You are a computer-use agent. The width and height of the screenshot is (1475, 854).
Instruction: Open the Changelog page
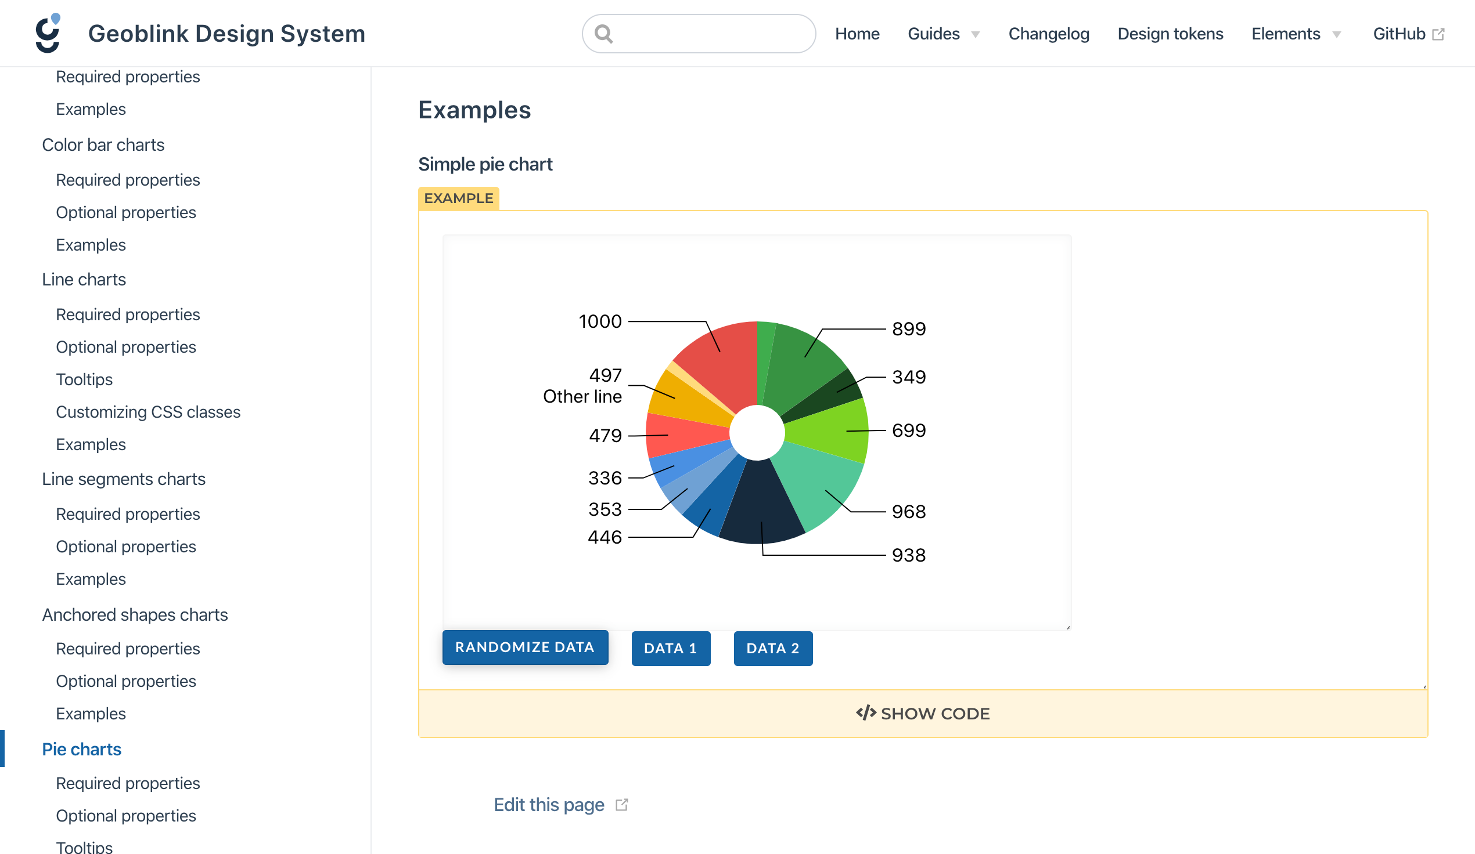pos(1048,33)
